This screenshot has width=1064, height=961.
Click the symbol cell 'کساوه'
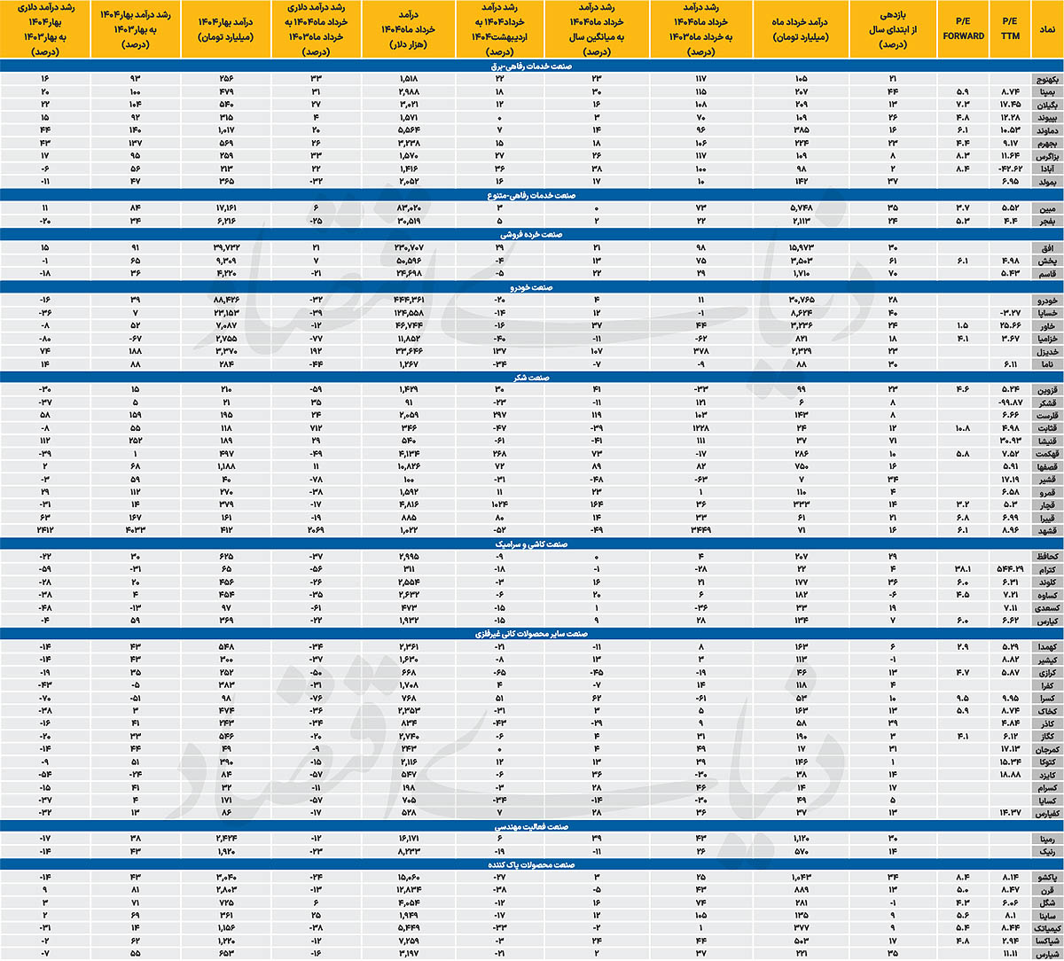1046,596
